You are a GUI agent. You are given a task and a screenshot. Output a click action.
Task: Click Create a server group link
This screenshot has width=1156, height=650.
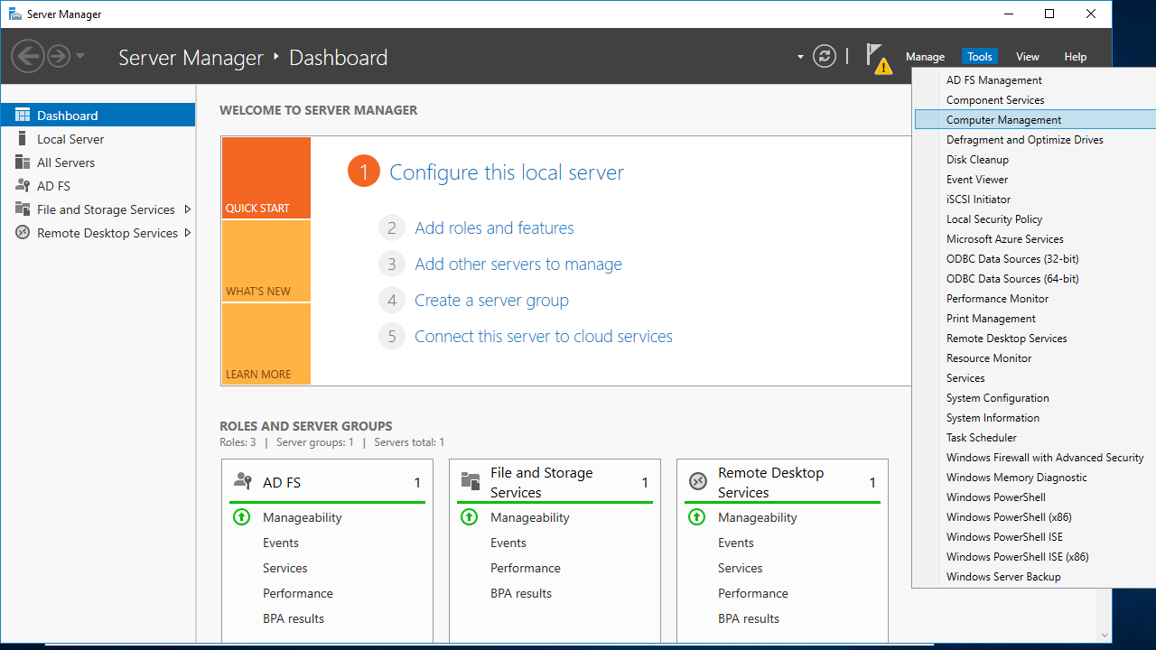[491, 301]
